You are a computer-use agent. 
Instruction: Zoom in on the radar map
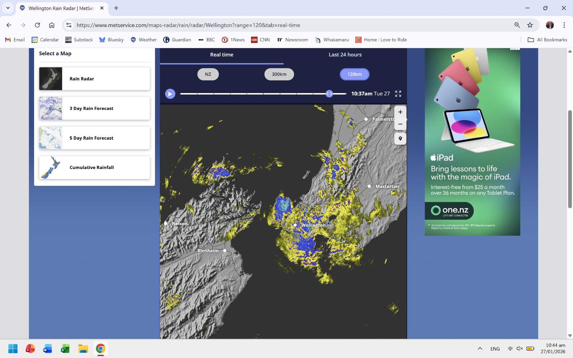pos(400,112)
